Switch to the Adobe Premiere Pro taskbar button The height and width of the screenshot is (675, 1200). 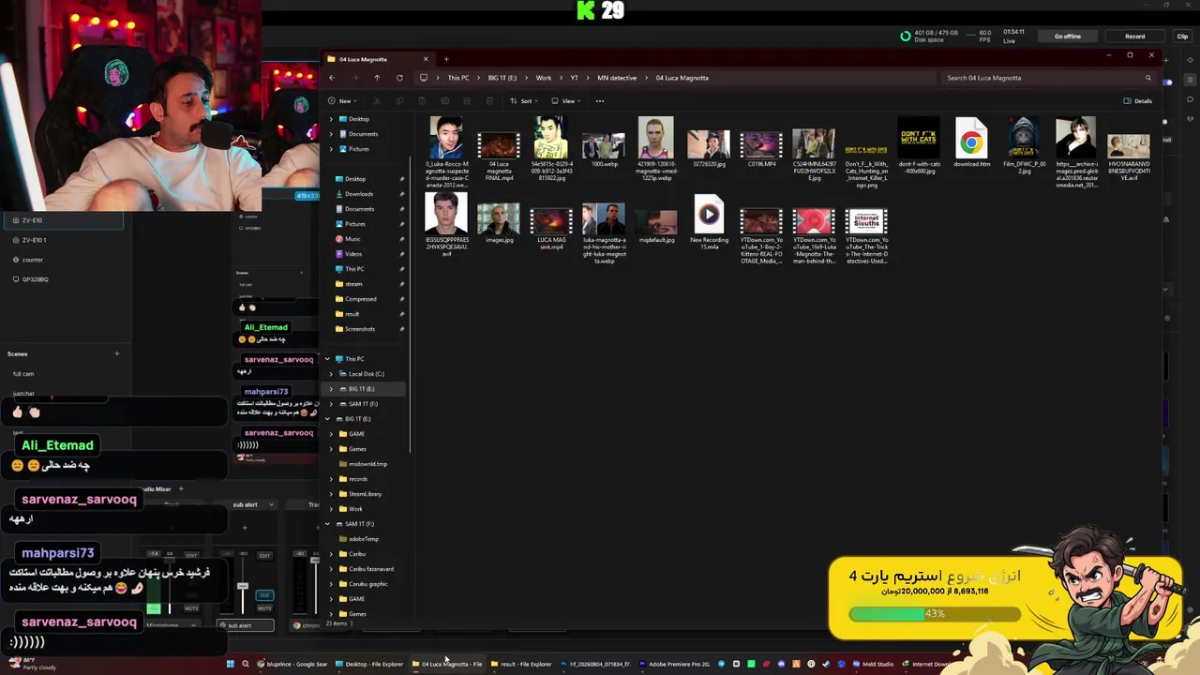pyautogui.click(x=674, y=664)
